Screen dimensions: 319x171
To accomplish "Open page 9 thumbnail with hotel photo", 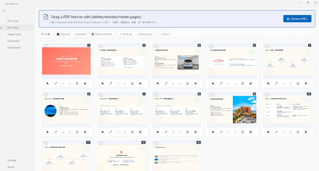I will click(232, 110).
